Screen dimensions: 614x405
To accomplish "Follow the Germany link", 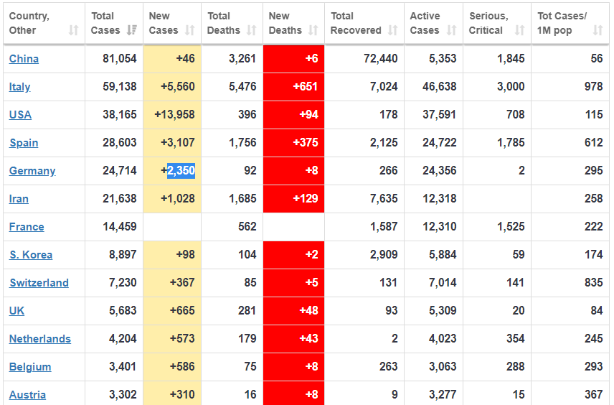I will click(32, 171).
